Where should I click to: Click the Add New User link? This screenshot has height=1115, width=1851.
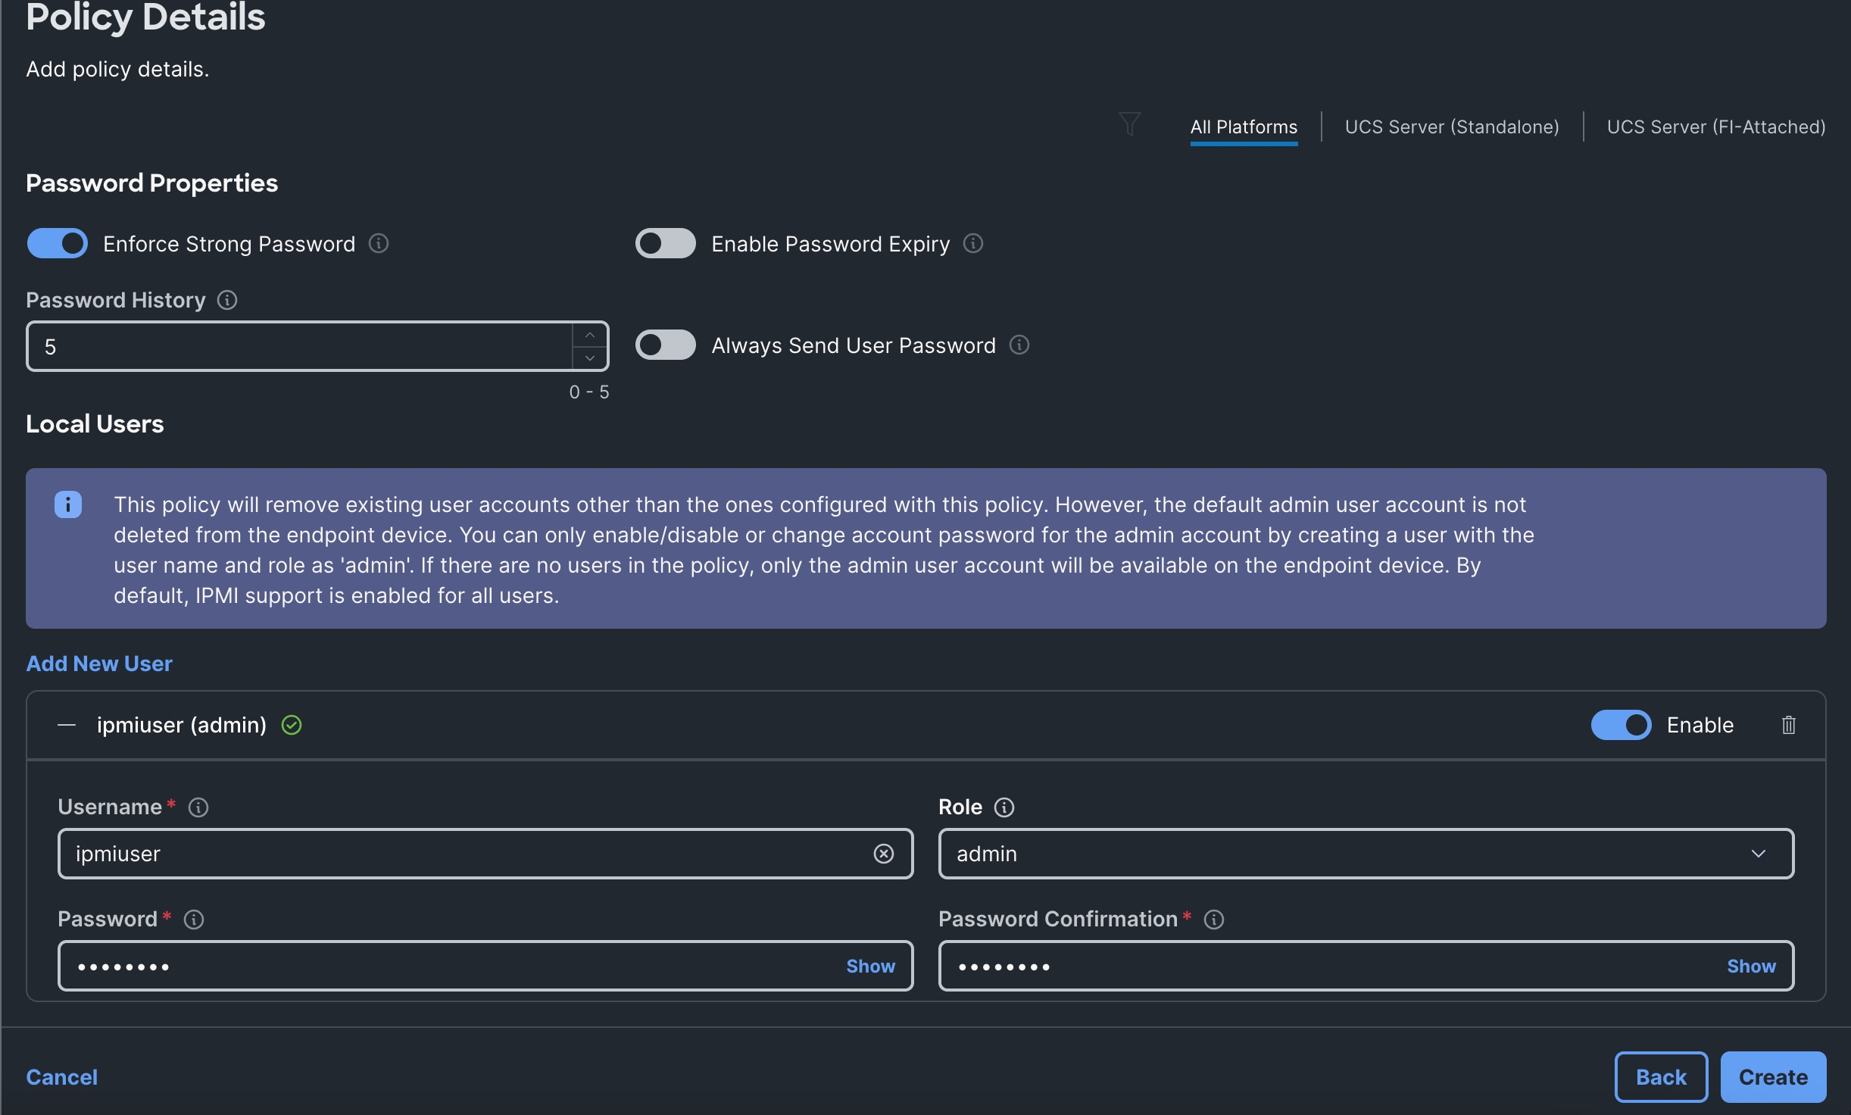tap(99, 664)
